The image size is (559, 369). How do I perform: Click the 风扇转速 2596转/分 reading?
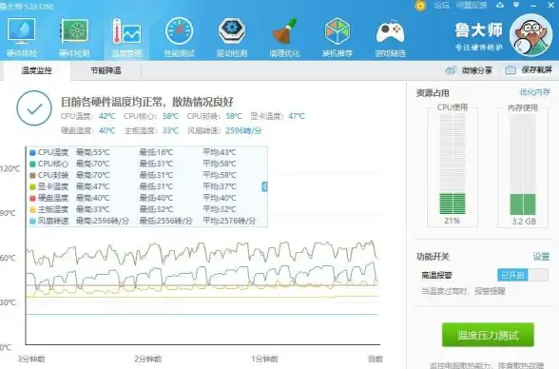coord(224,131)
